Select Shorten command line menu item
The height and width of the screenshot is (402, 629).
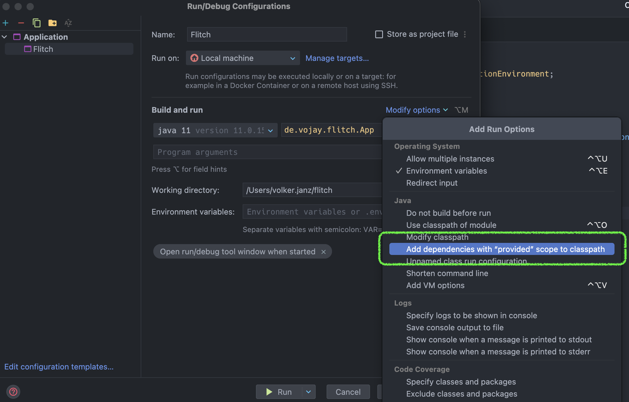(447, 273)
